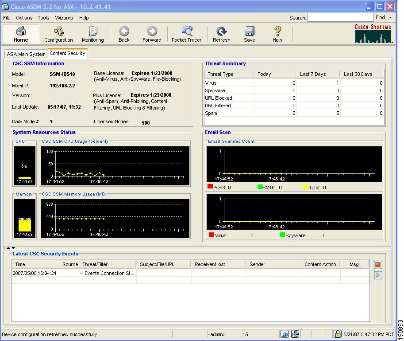Open the Options menu

tap(24, 18)
